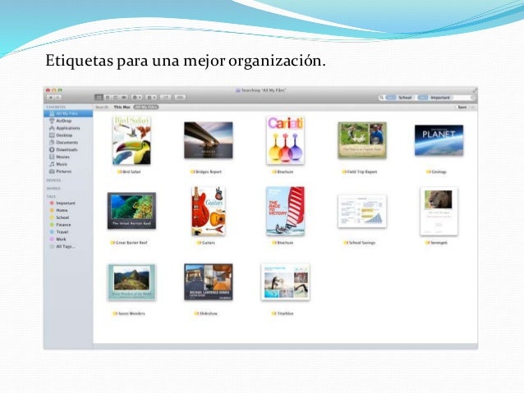
Task: Open the Action gear dropdown
Action: coord(137,98)
